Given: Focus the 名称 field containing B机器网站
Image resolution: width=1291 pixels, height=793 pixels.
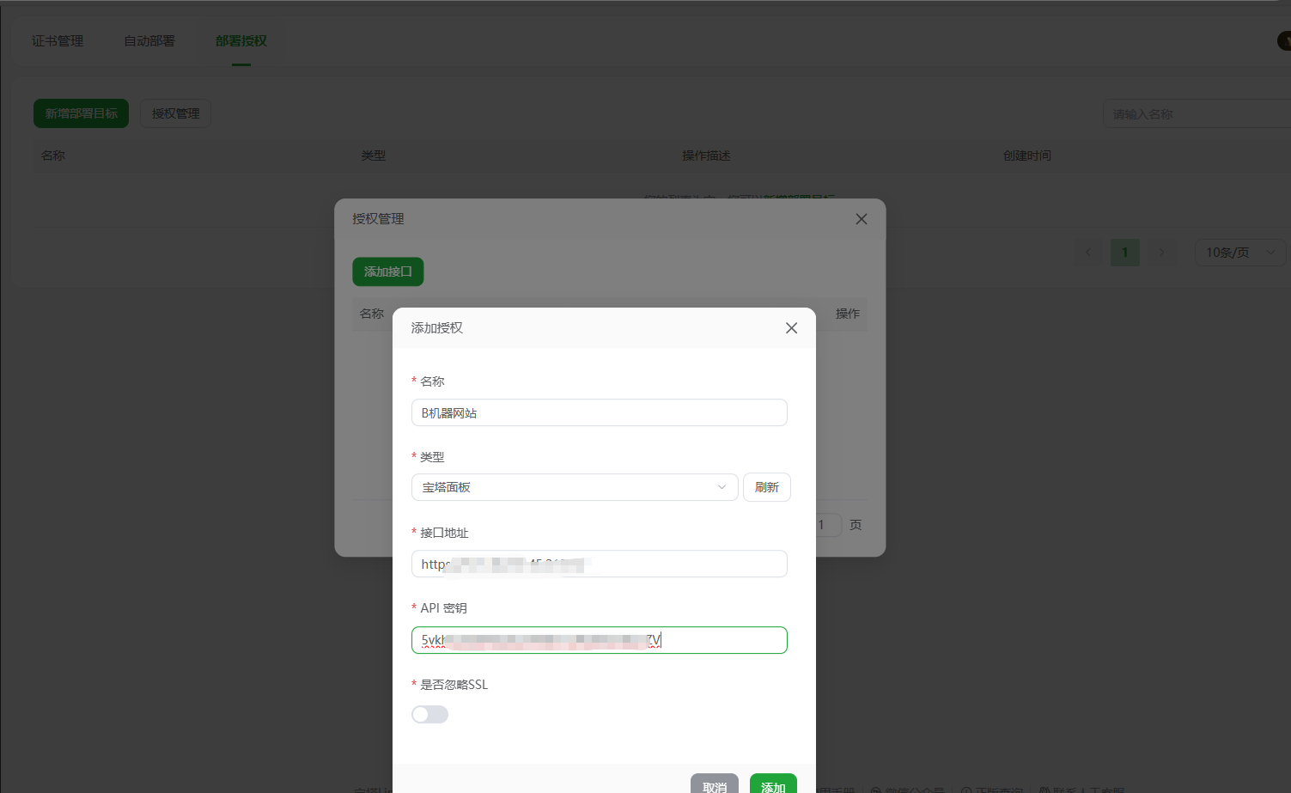Looking at the screenshot, I should tap(599, 412).
